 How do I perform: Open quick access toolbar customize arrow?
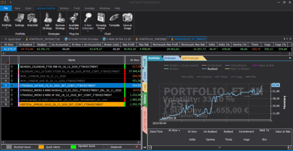click(10, 2)
